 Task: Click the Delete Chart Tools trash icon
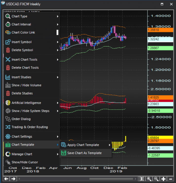8,68
